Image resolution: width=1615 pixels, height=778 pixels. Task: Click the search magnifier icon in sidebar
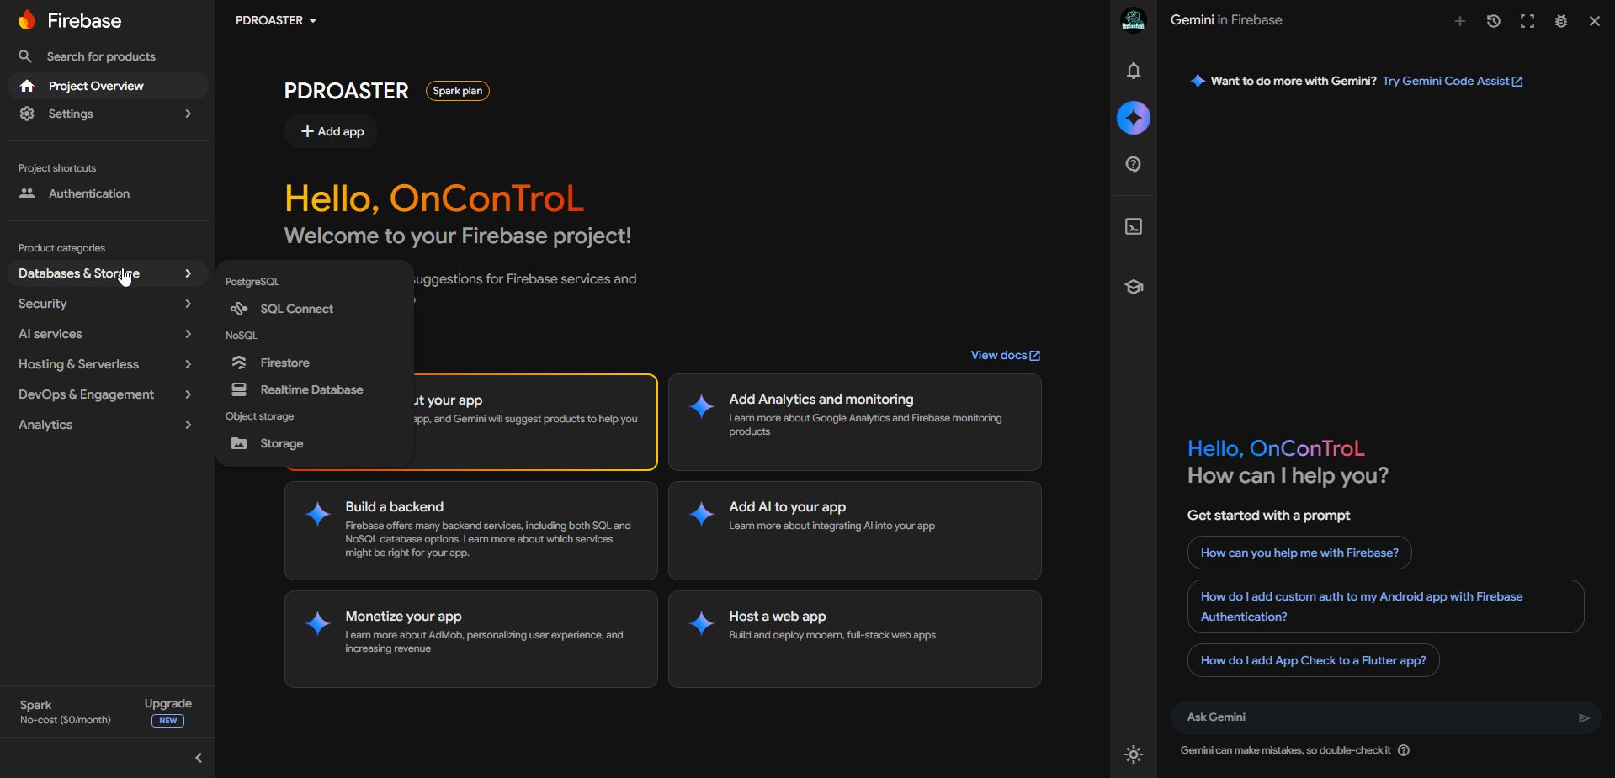tap(25, 56)
